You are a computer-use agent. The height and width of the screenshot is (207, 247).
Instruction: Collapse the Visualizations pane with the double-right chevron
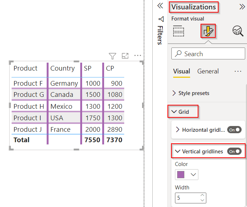(x=242, y=7)
